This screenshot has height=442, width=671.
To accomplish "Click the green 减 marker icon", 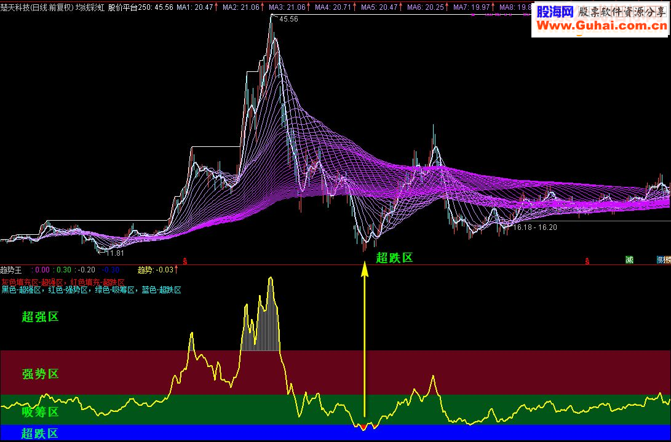I will [x=629, y=259].
